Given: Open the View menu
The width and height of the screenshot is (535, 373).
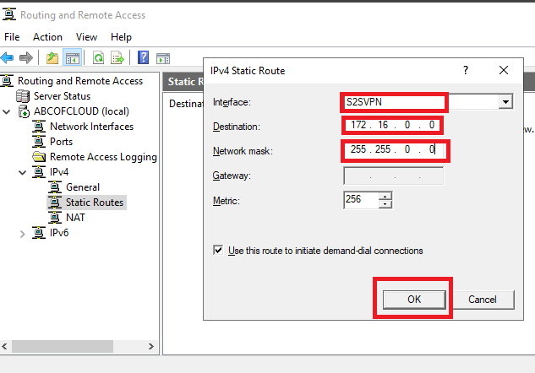Looking at the screenshot, I should tap(86, 37).
